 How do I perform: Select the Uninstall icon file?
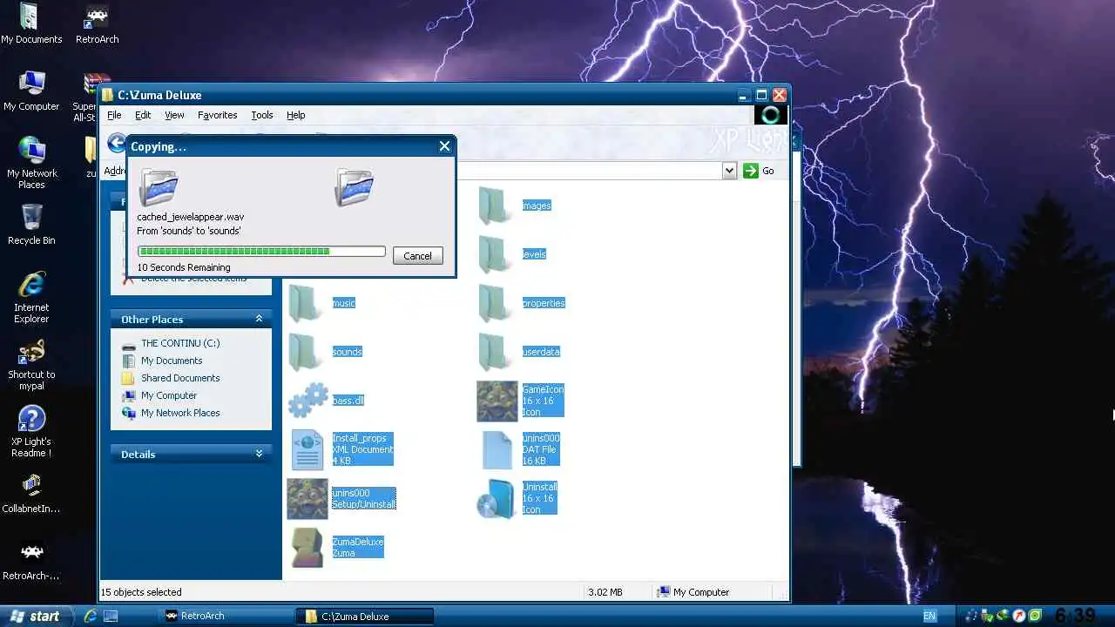pos(497,498)
